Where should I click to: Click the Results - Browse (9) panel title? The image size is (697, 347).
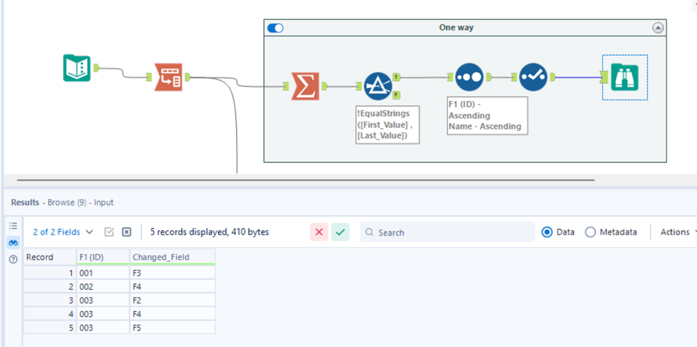point(62,202)
